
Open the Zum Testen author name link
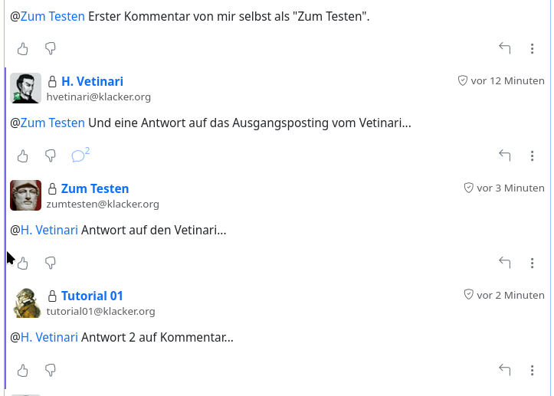click(94, 188)
